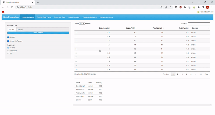
Task: Close the Data Preparation browser tab
Action: tap(33, 2)
